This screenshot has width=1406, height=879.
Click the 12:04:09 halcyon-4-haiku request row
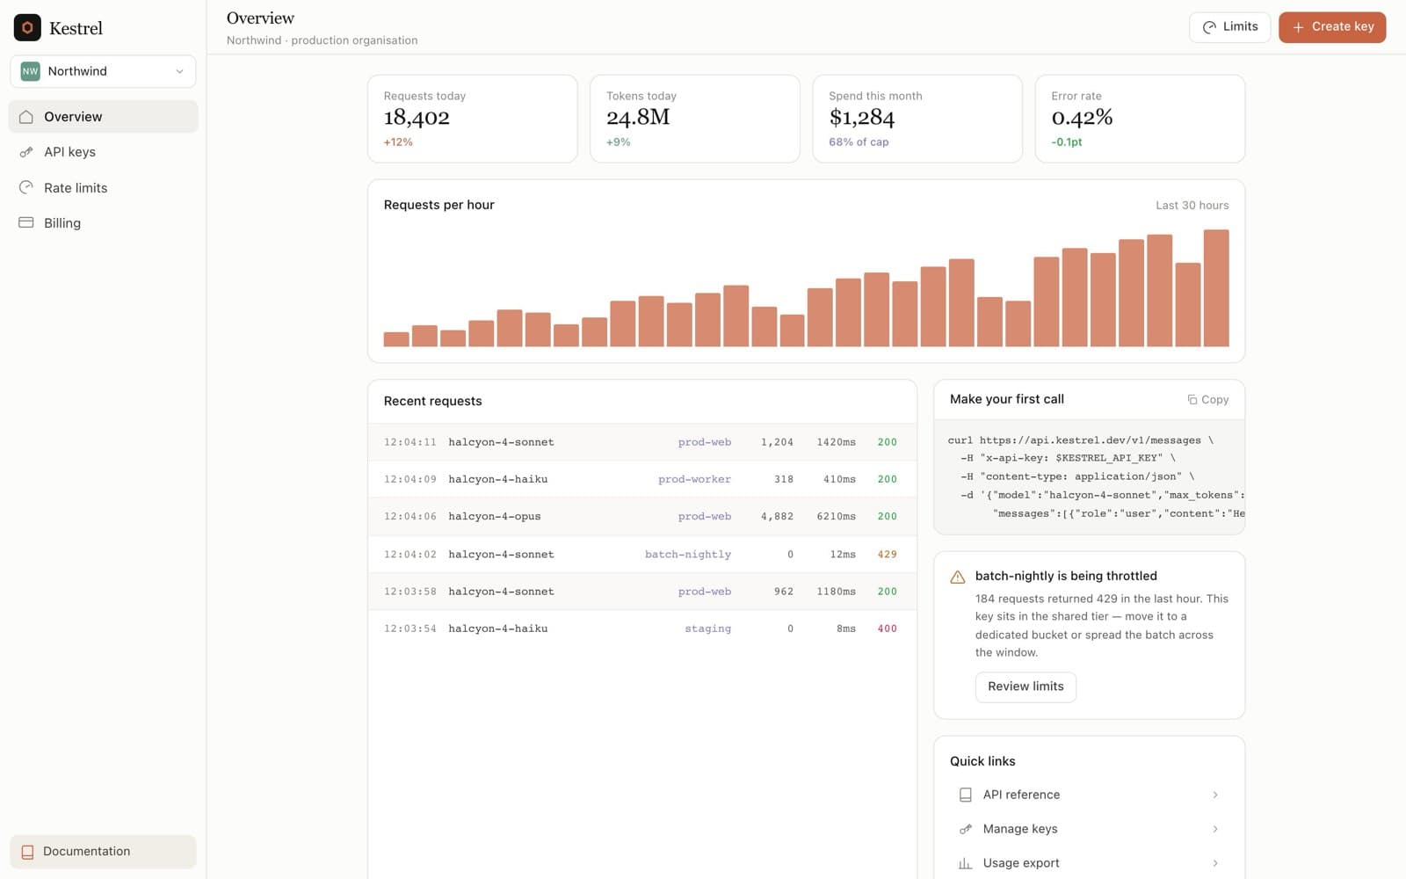pyautogui.click(x=641, y=479)
